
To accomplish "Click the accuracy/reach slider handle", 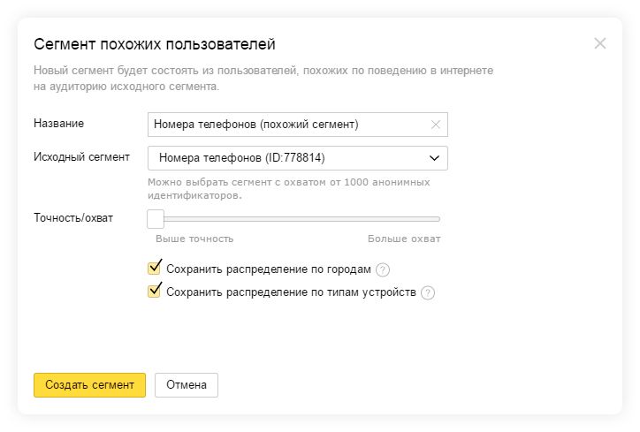I will coord(156,218).
